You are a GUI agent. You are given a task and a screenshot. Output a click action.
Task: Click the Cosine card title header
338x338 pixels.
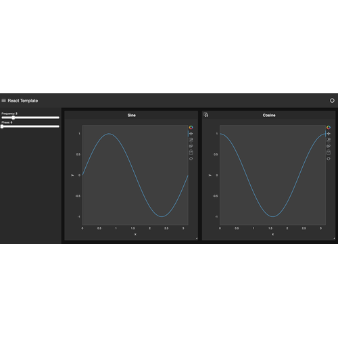coord(269,115)
